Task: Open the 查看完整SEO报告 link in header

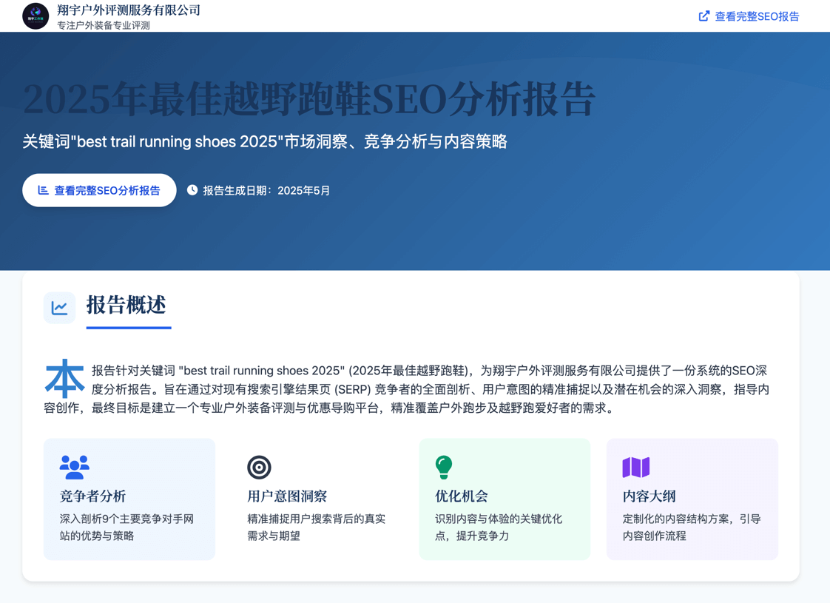Action: tap(756, 16)
